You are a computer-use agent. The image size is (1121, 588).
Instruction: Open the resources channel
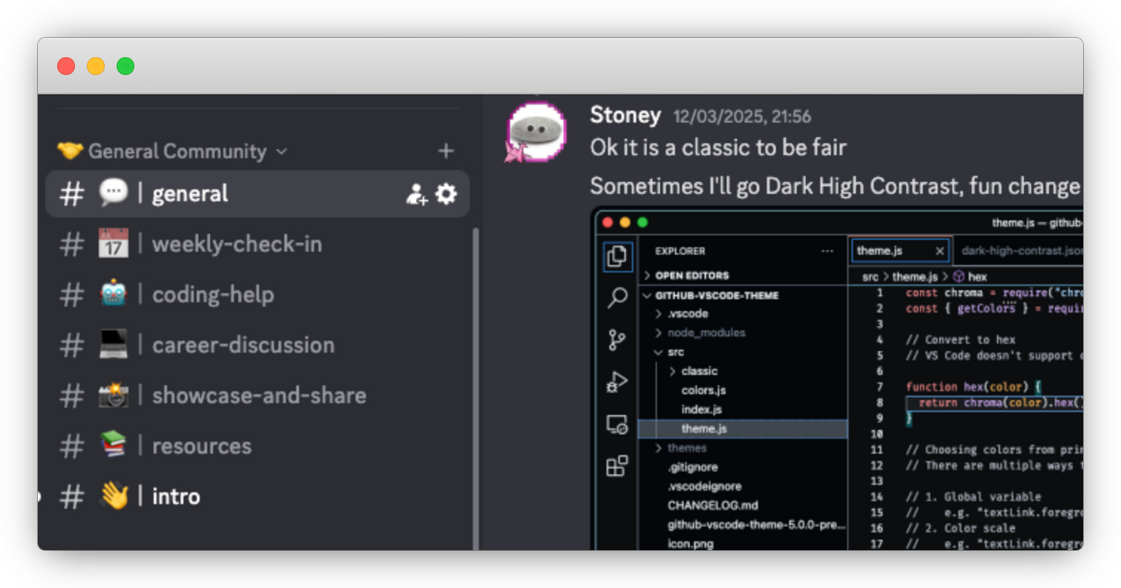201,447
